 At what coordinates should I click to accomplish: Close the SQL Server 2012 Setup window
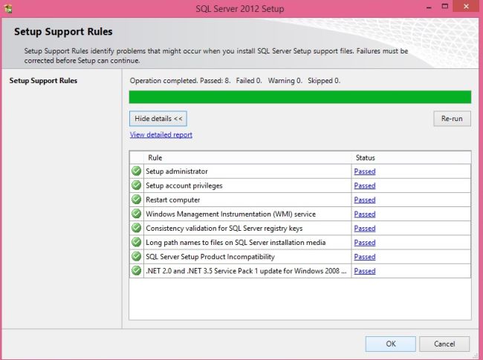(x=467, y=7)
